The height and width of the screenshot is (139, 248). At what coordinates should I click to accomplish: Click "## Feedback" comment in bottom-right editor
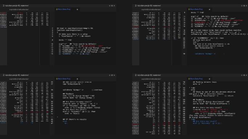[198, 100]
